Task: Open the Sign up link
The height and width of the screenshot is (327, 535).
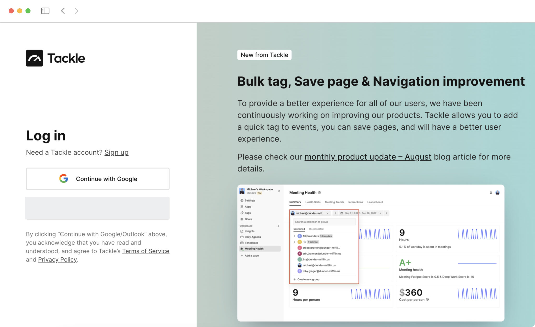Action: tap(116, 152)
